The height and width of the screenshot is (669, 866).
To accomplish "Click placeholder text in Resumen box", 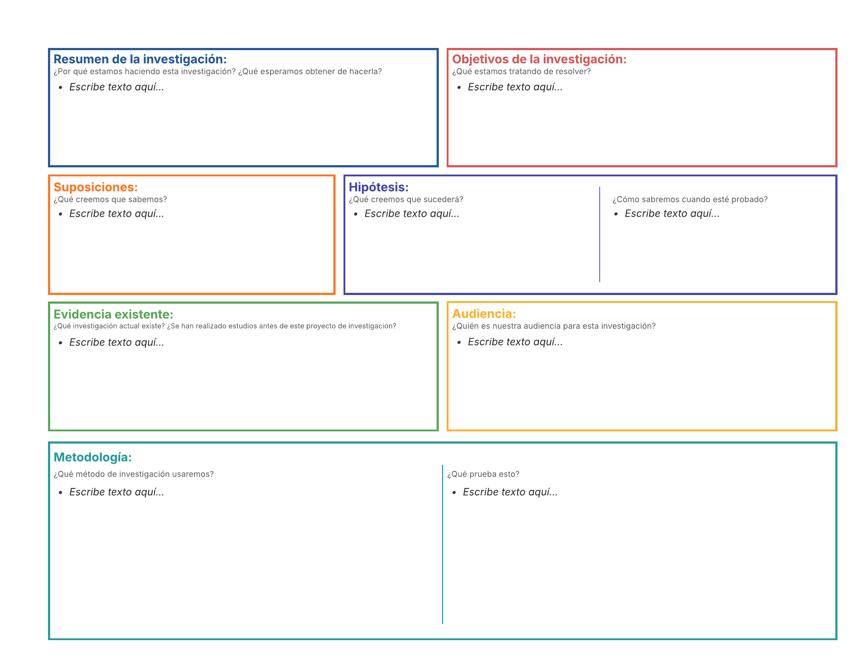I will (117, 87).
